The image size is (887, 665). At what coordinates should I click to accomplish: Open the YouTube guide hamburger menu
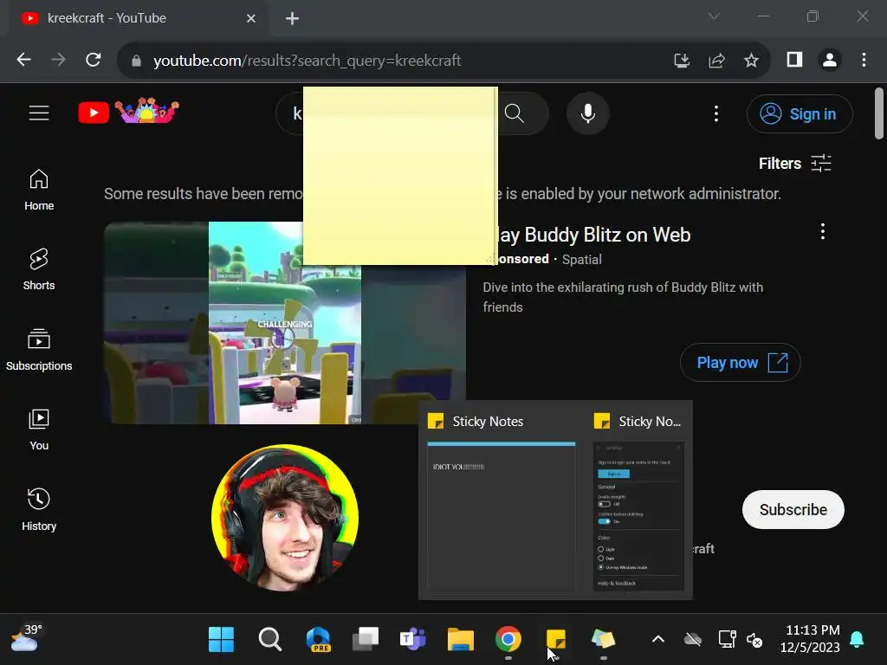click(39, 113)
